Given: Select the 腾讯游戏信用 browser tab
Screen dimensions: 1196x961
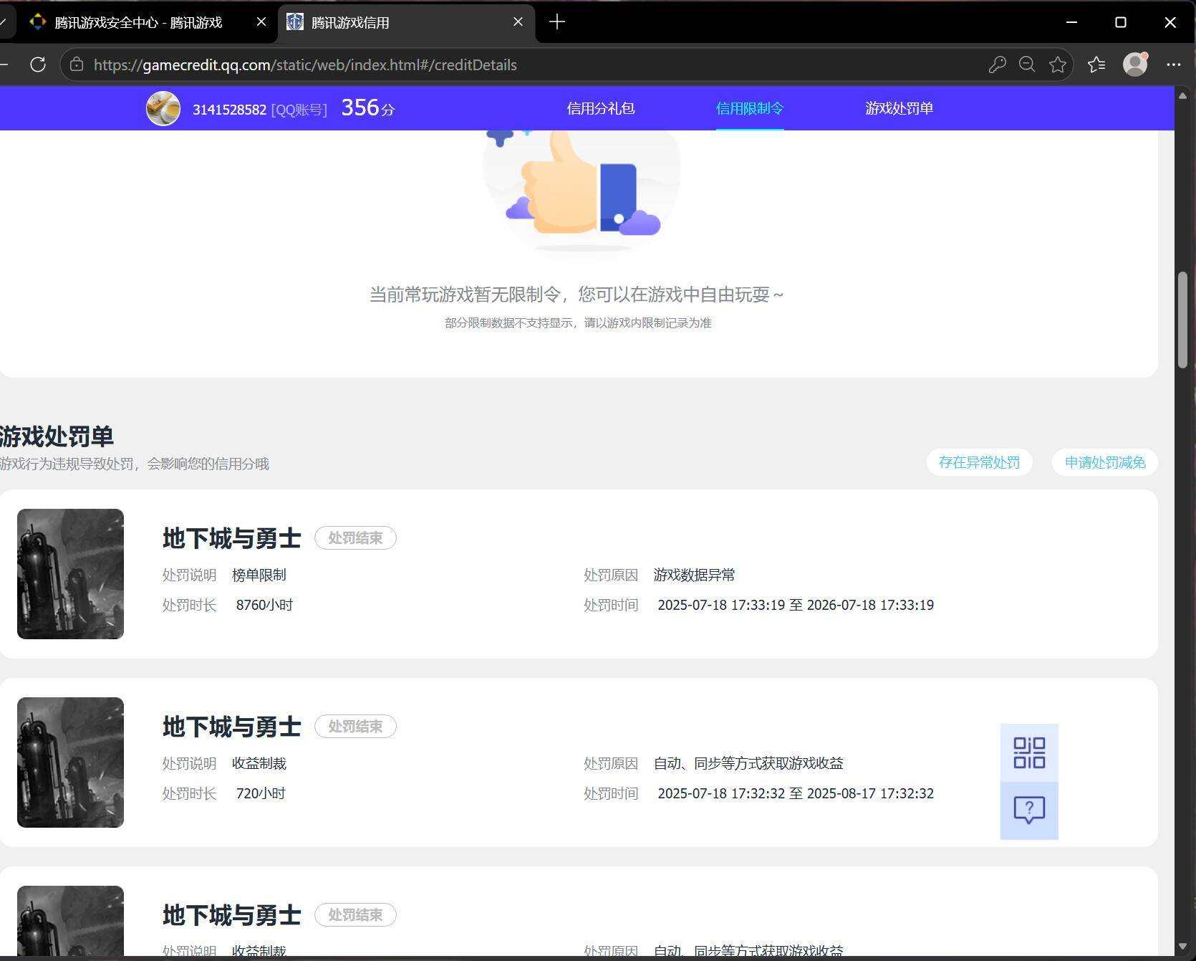Looking at the screenshot, I should coord(406,22).
